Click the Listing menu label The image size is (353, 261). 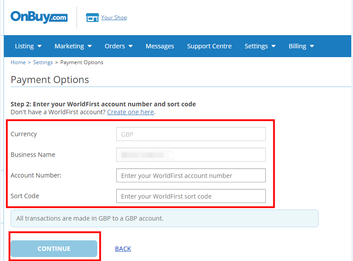click(x=24, y=46)
